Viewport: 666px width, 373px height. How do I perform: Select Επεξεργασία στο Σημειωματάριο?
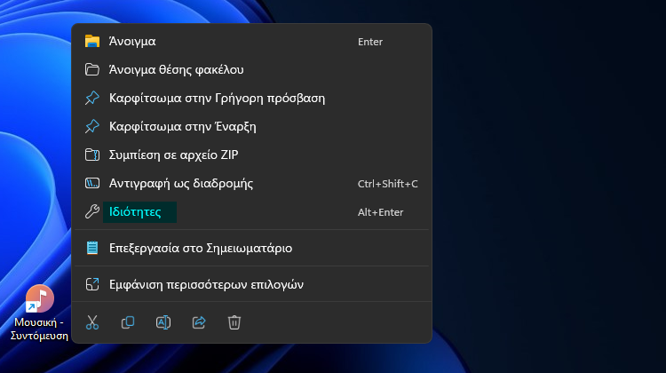[x=252, y=248]
